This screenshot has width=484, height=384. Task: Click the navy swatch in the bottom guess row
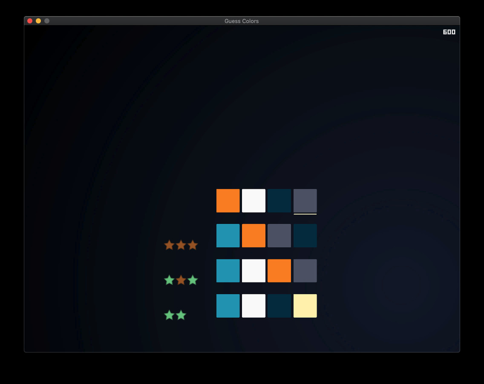pos(279,306)
